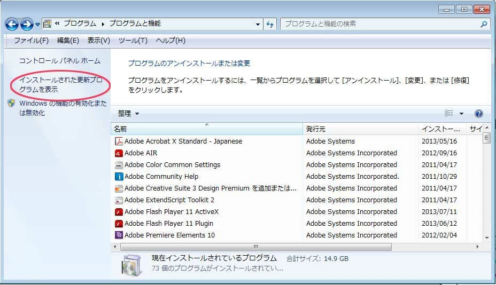Click プログラムと機能 in the breadcrumb path
Viewport: 496px width, 285px height.
click(x=135, y=23)
